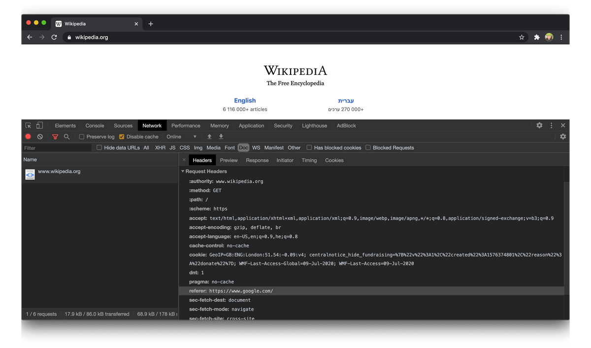Screen dimensions: 591x348
Task: Filter requests by CSS
Action: pyautogui.click(x=185, y=148)
